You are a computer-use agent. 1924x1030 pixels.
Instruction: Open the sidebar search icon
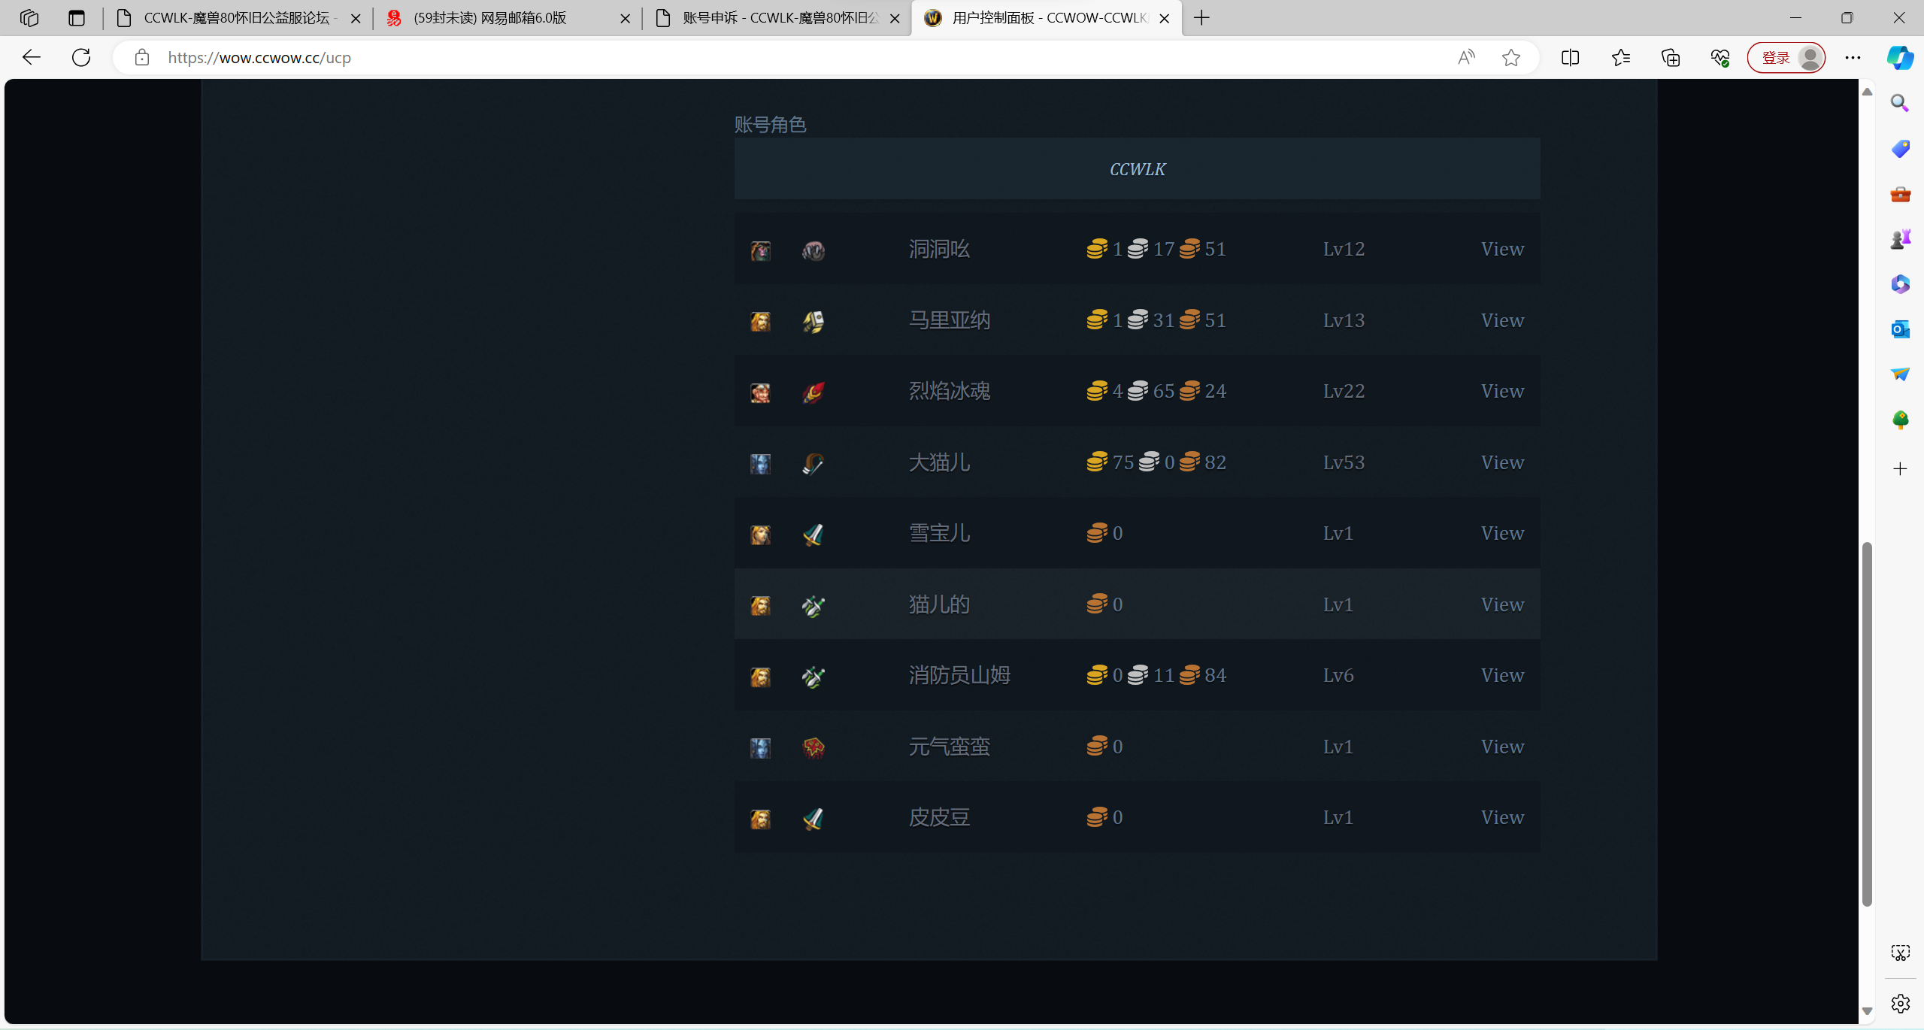1900,102
